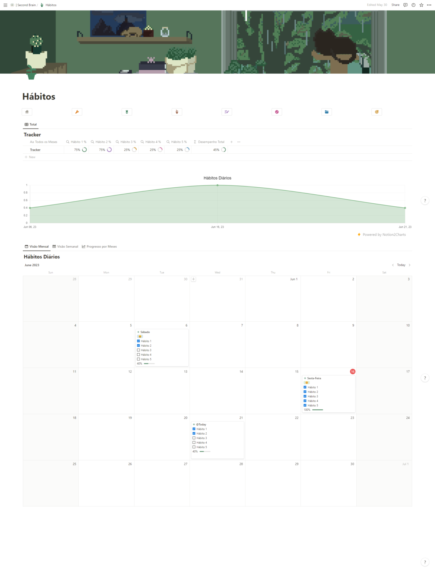Click the Desempenho Total 45% ring
The image size is (435, 572).
[223, 150]
